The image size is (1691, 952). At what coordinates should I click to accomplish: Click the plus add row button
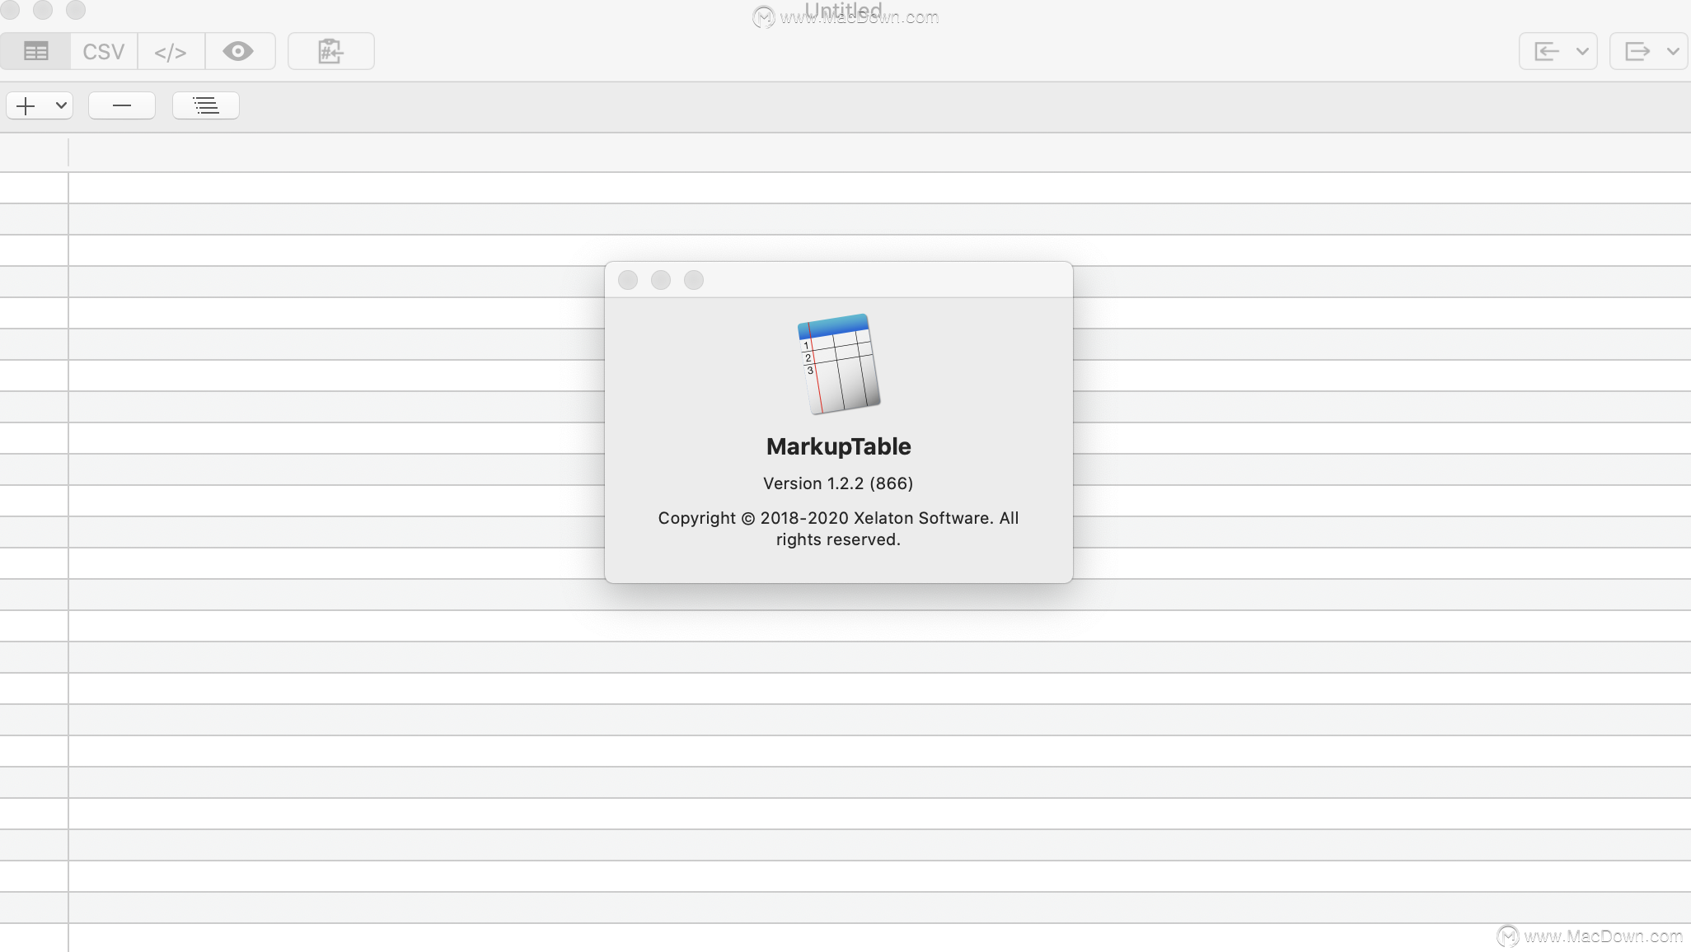[26, 105]
